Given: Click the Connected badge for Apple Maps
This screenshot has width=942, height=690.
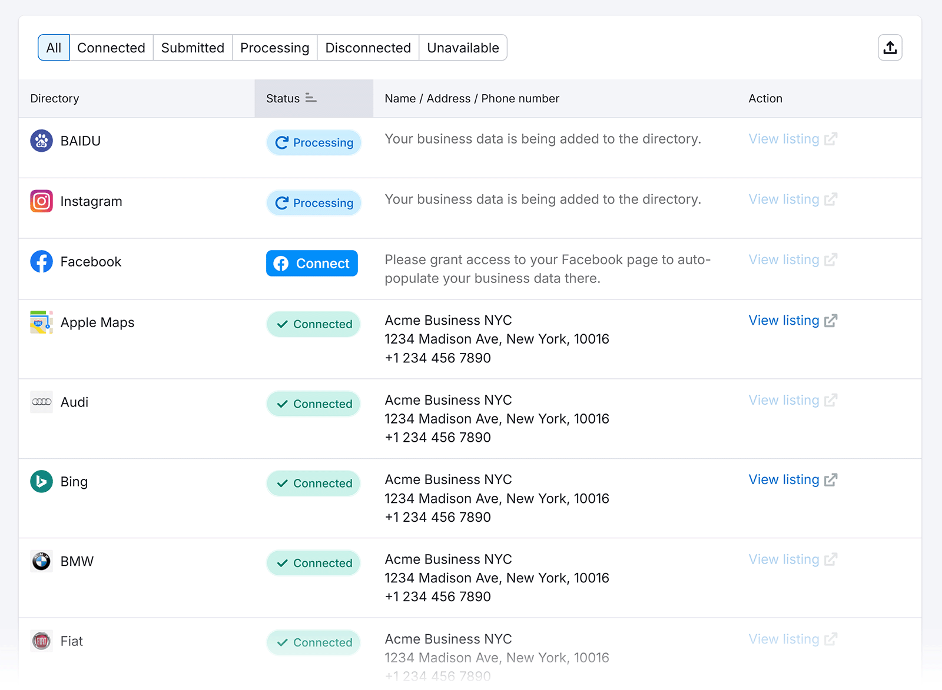Looking at the screenshot, I should point(313,324).
